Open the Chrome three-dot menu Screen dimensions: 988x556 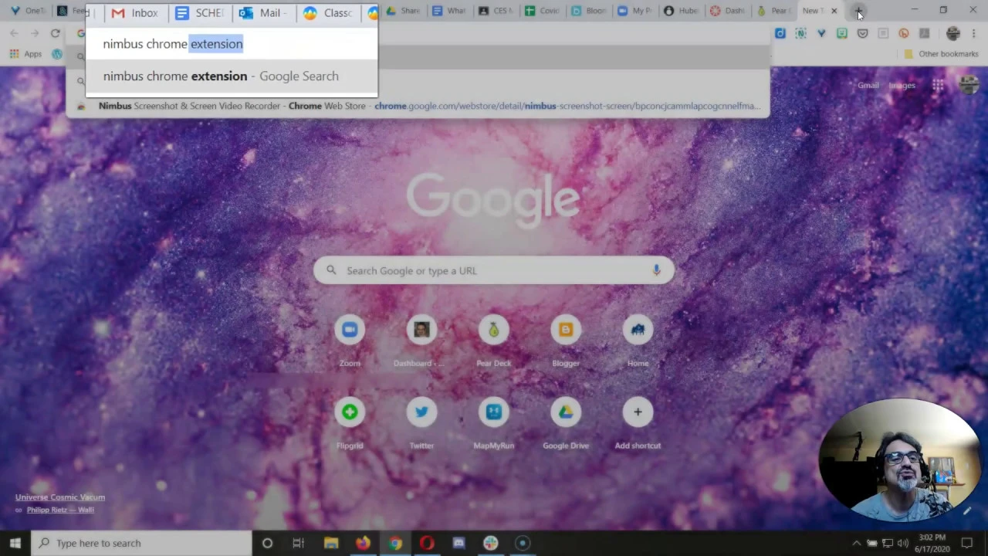pyautogui.click(x=973, y=33)
